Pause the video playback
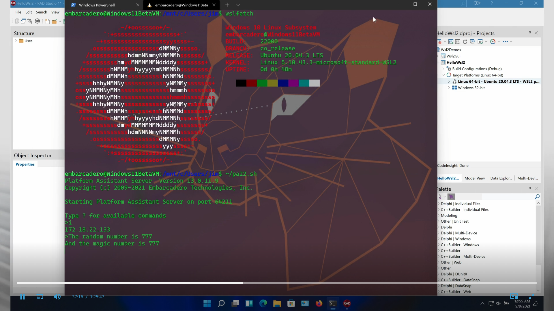 [23, 297]
